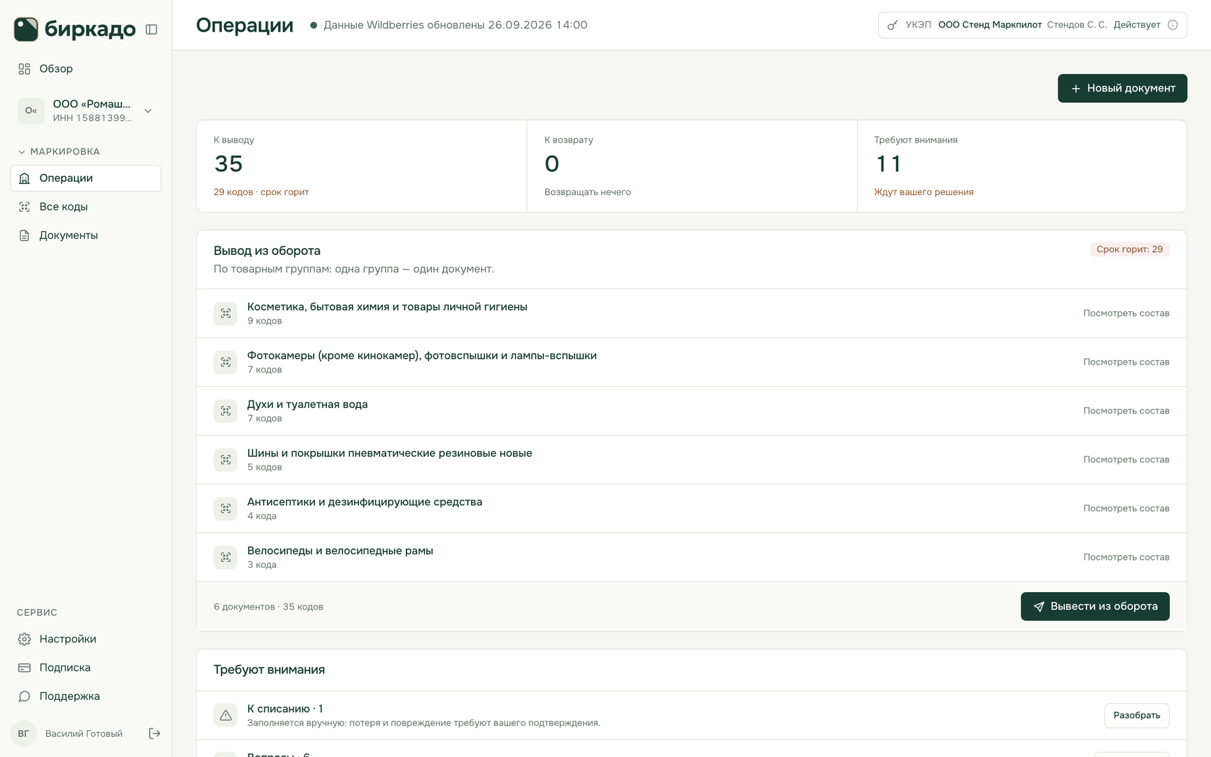Screen dimensions: 1211x757
Task: Click the ВГ user avatar
Action: 24,733
